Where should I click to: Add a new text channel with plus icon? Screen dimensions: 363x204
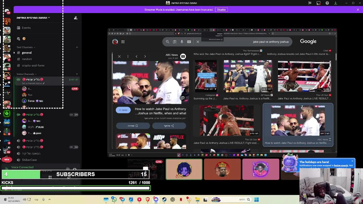[x=77, y=47]
